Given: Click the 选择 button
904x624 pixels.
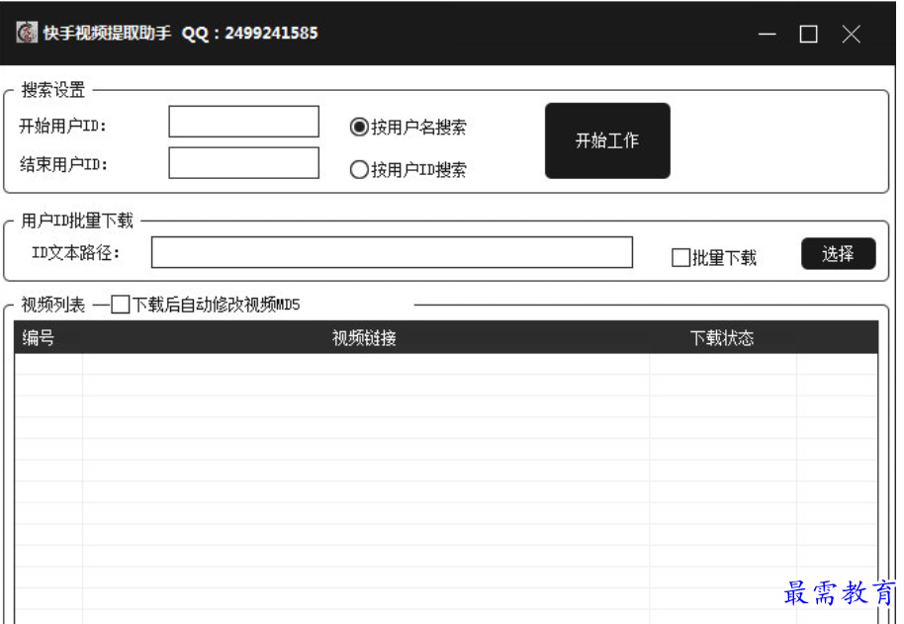Looking at the screenshot, I should (838, 253).
